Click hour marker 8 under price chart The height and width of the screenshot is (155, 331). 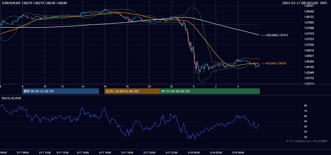click(x=23, y=86)
